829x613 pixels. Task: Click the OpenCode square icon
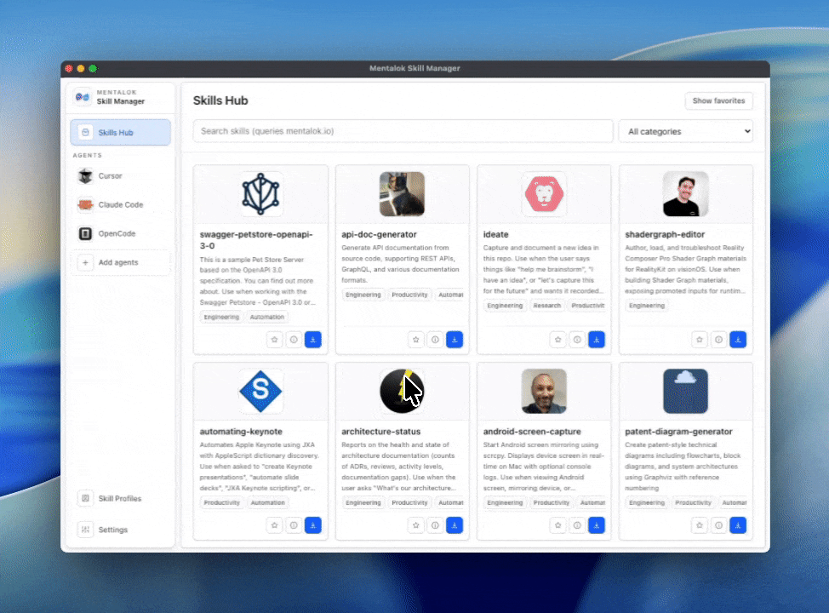[x=85, y=233]
